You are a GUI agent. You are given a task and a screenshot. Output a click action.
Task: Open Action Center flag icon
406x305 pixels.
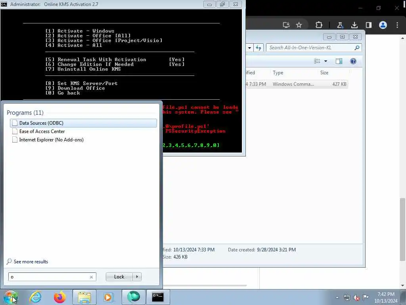(x=366, y=297)
